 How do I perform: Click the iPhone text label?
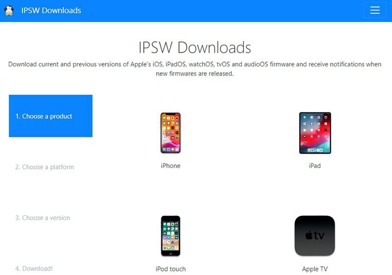(171, 166)
